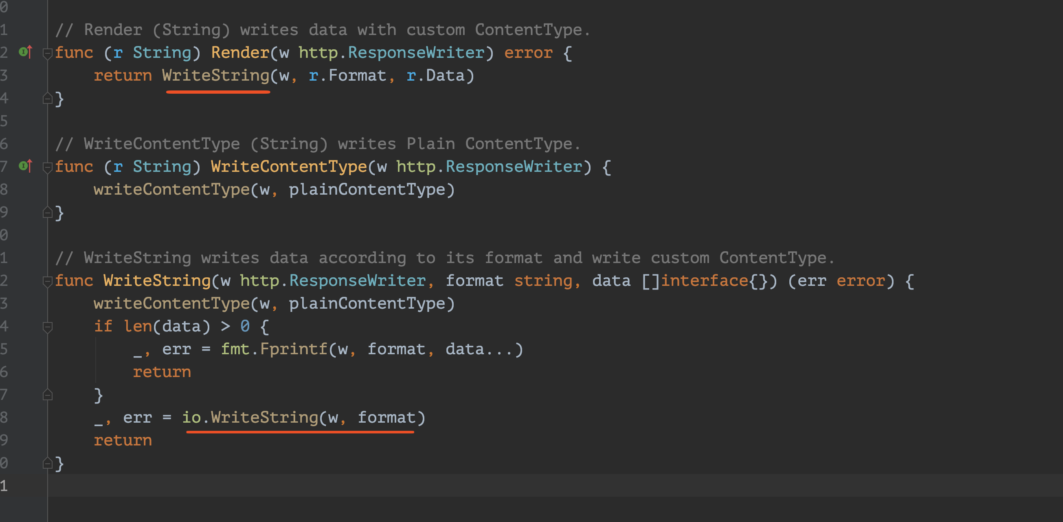Click underlined WriteString call in Render body

[x=215, y=75]
